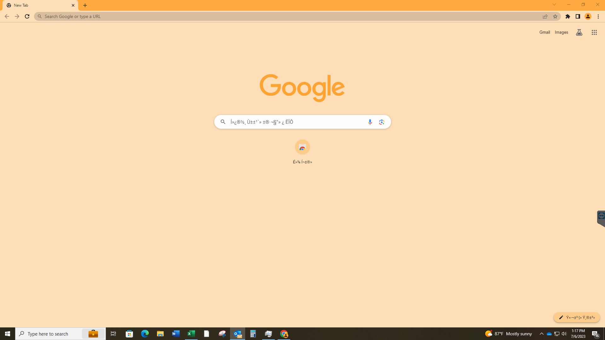
Task: Select the New Tab tab
Action: (40, 5)
